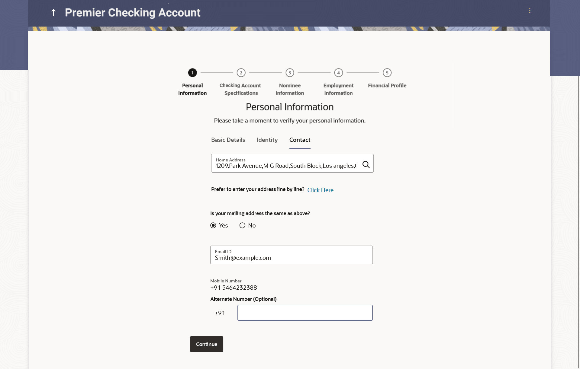The width and height of the screenshot is (580, 369).
Task: Switch to the Identity tab
Action: tap(267, 140)
